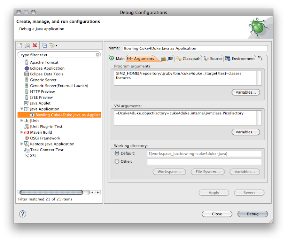Expand the Maven Build tree node
This screenshot has width=287, height=242.
[x=22, y=132]
